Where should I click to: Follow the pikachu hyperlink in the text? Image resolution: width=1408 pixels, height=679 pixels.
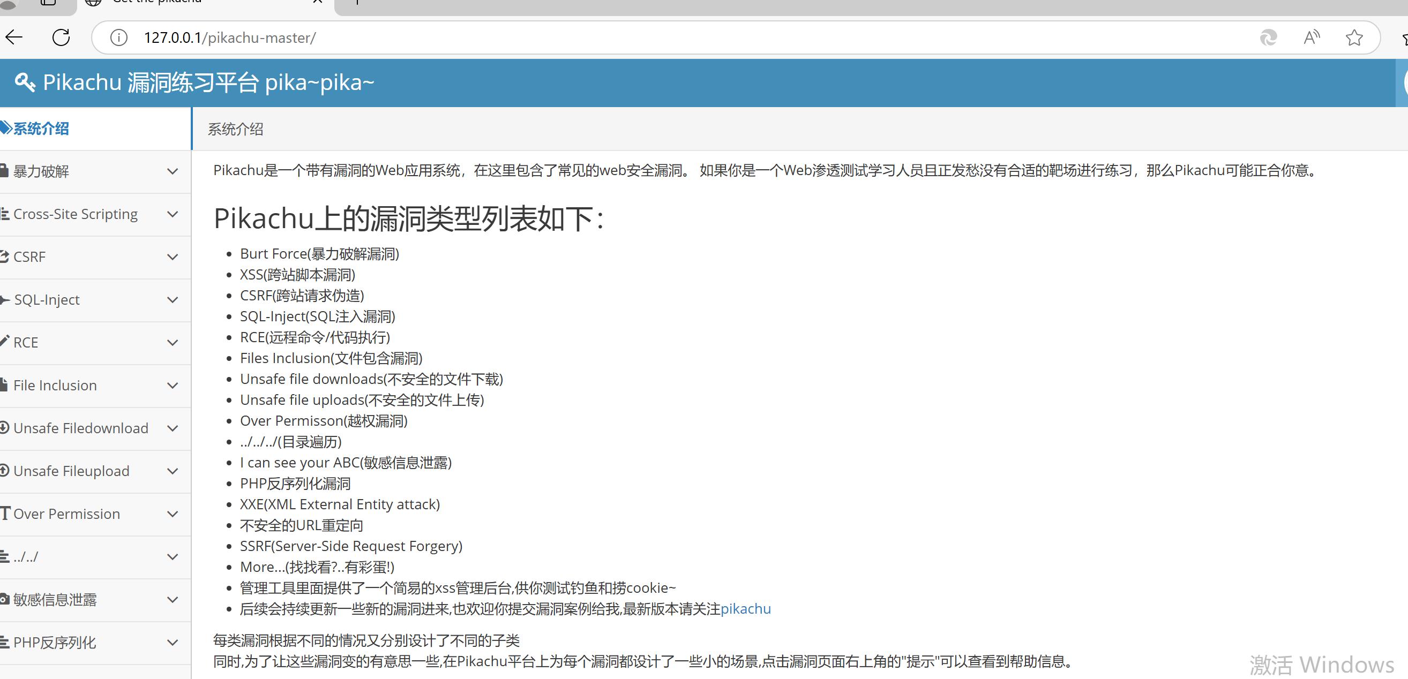746,608
